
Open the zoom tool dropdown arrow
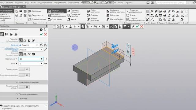tap(67, 27)
